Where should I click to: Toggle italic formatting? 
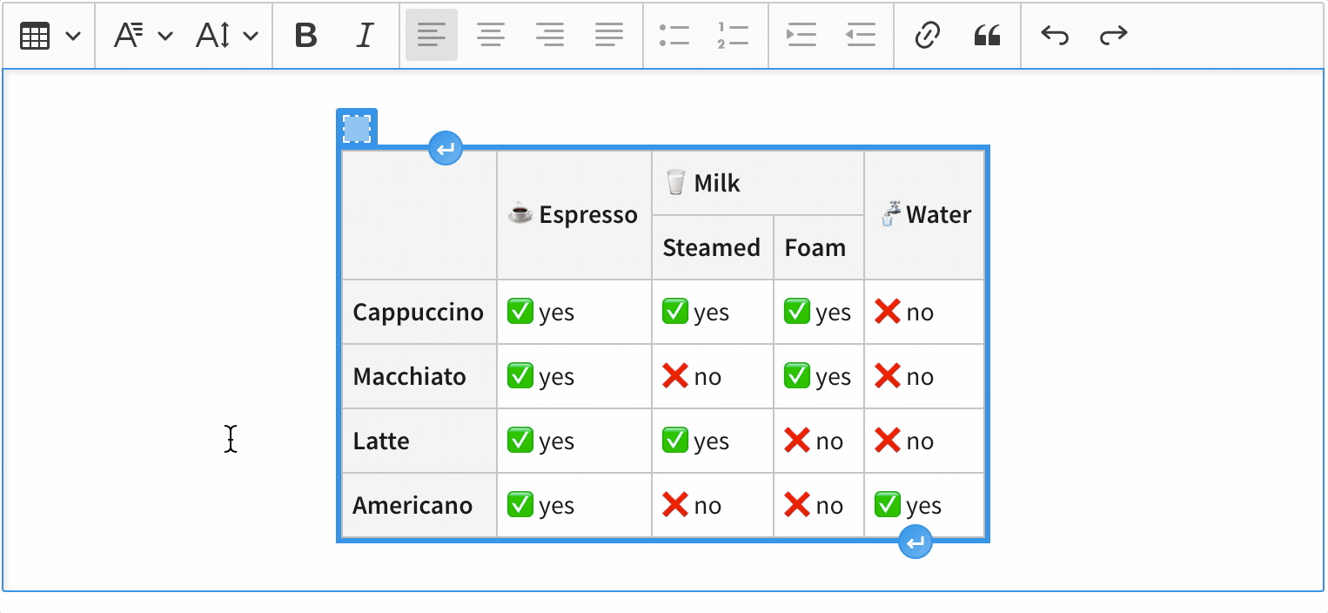(366, 36)
